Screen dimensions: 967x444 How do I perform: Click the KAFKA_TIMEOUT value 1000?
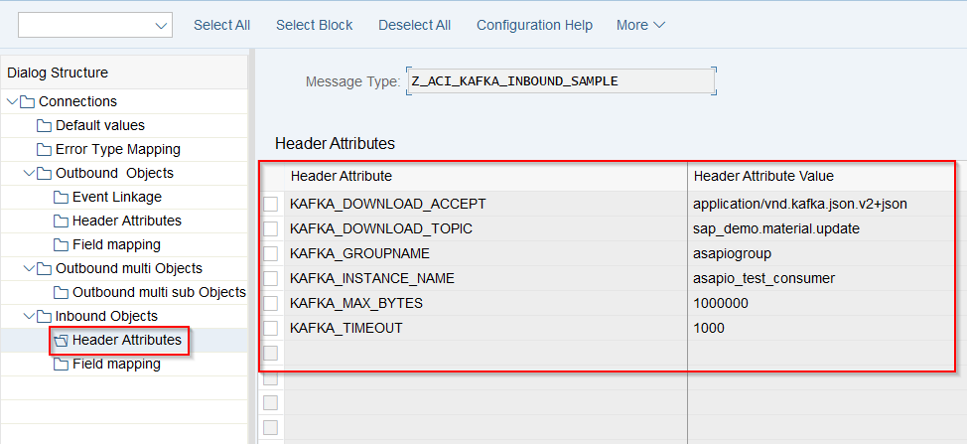coord(709,329)
